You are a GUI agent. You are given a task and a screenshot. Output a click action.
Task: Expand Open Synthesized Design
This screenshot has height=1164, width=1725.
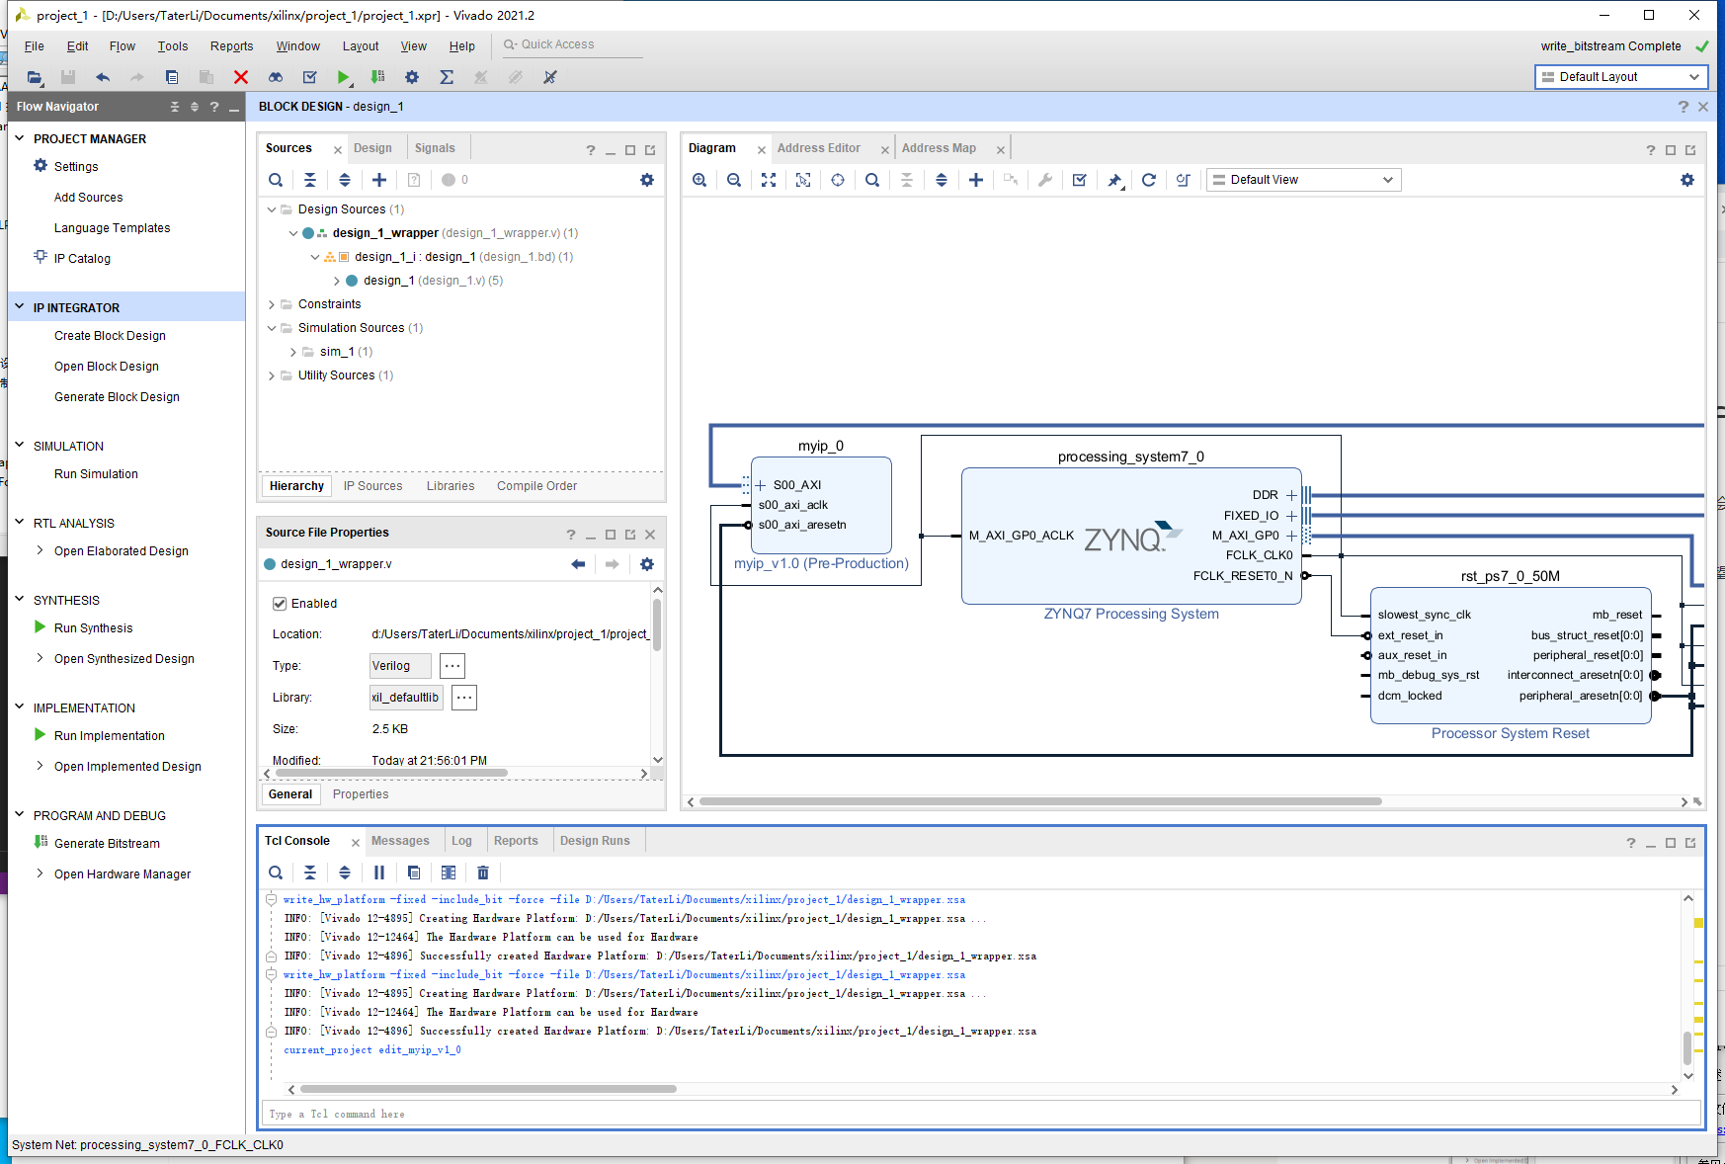(x=40, y=658)
